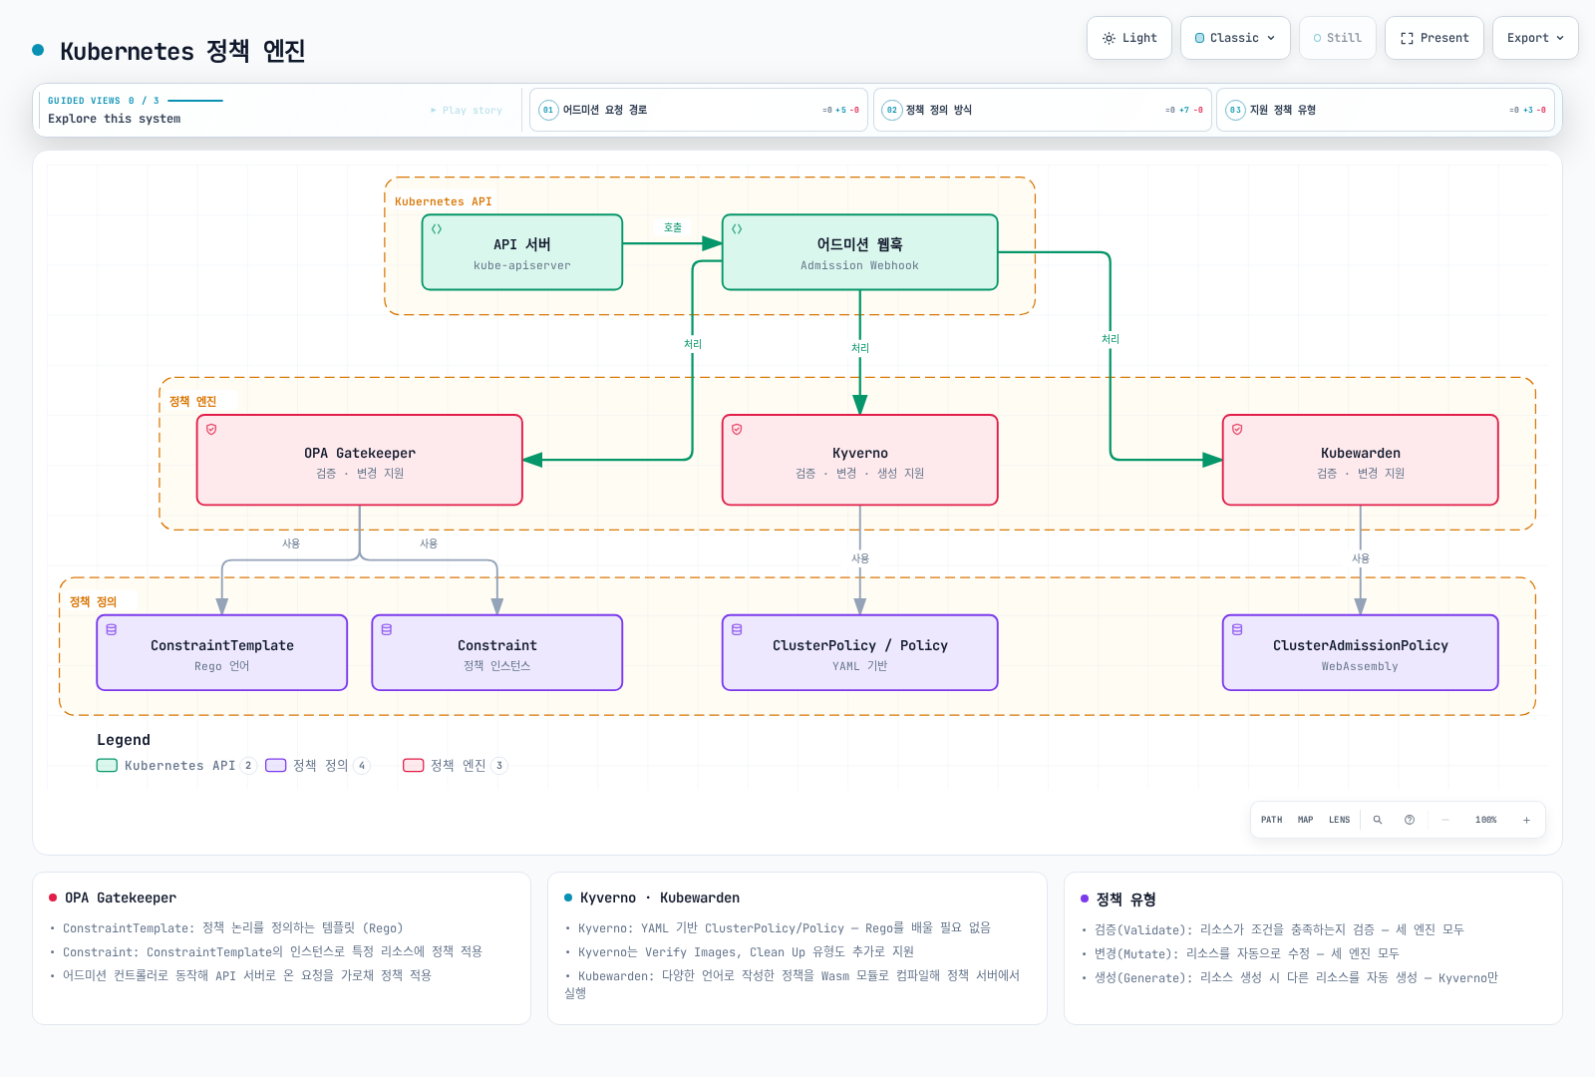Enter Present fullscreen mode

(1435, 38)
